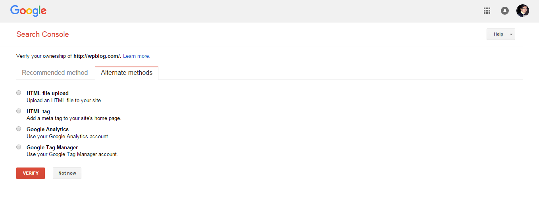
Task: Click the Google Analytics option label
Action: point(48,129)
